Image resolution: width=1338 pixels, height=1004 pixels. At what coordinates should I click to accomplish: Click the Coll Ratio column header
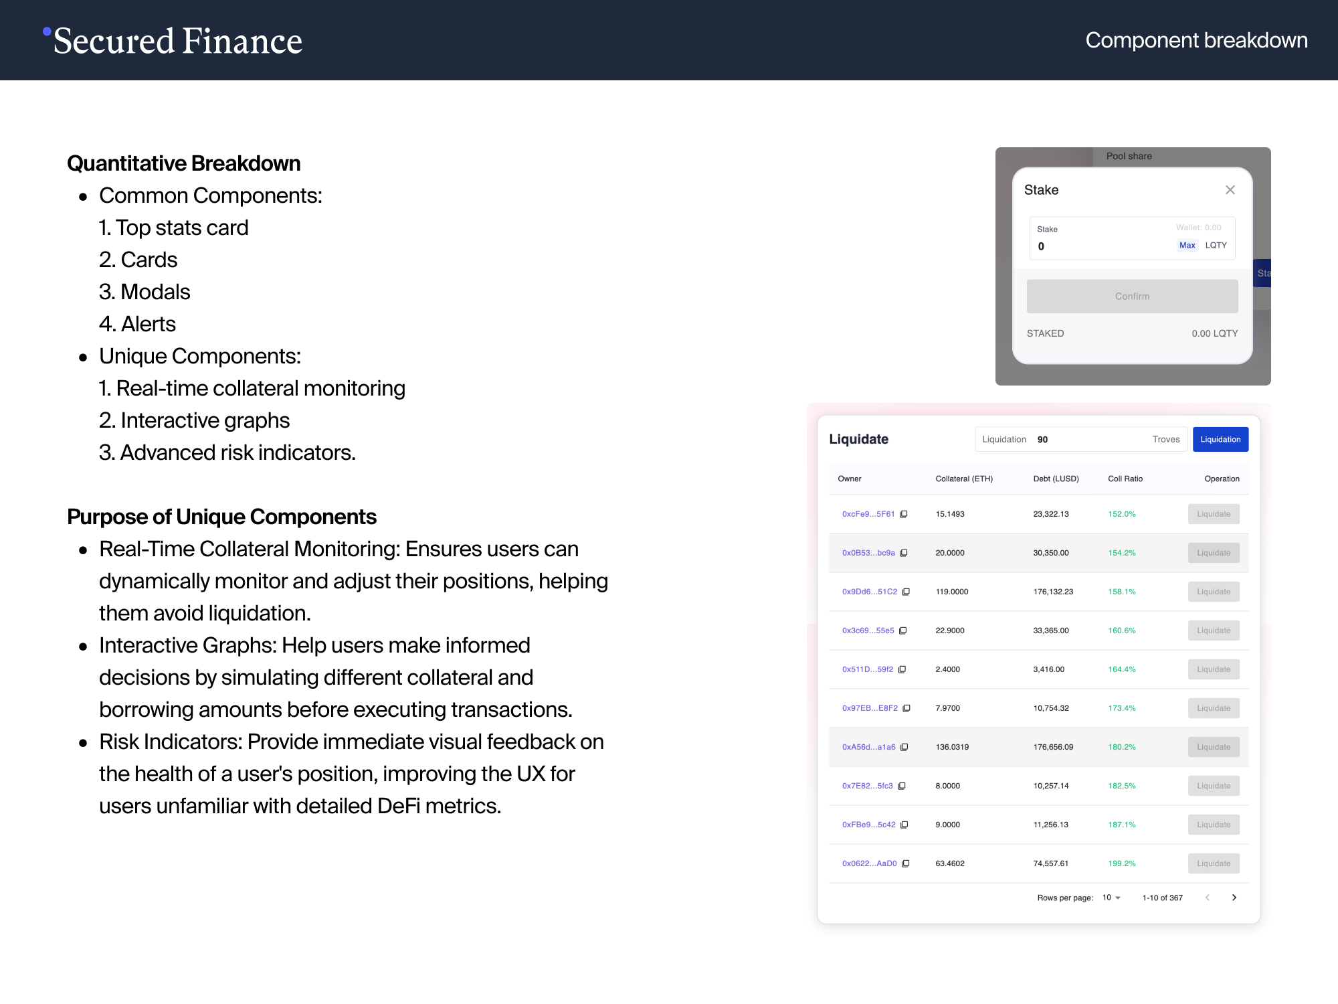coord(1125,479)
